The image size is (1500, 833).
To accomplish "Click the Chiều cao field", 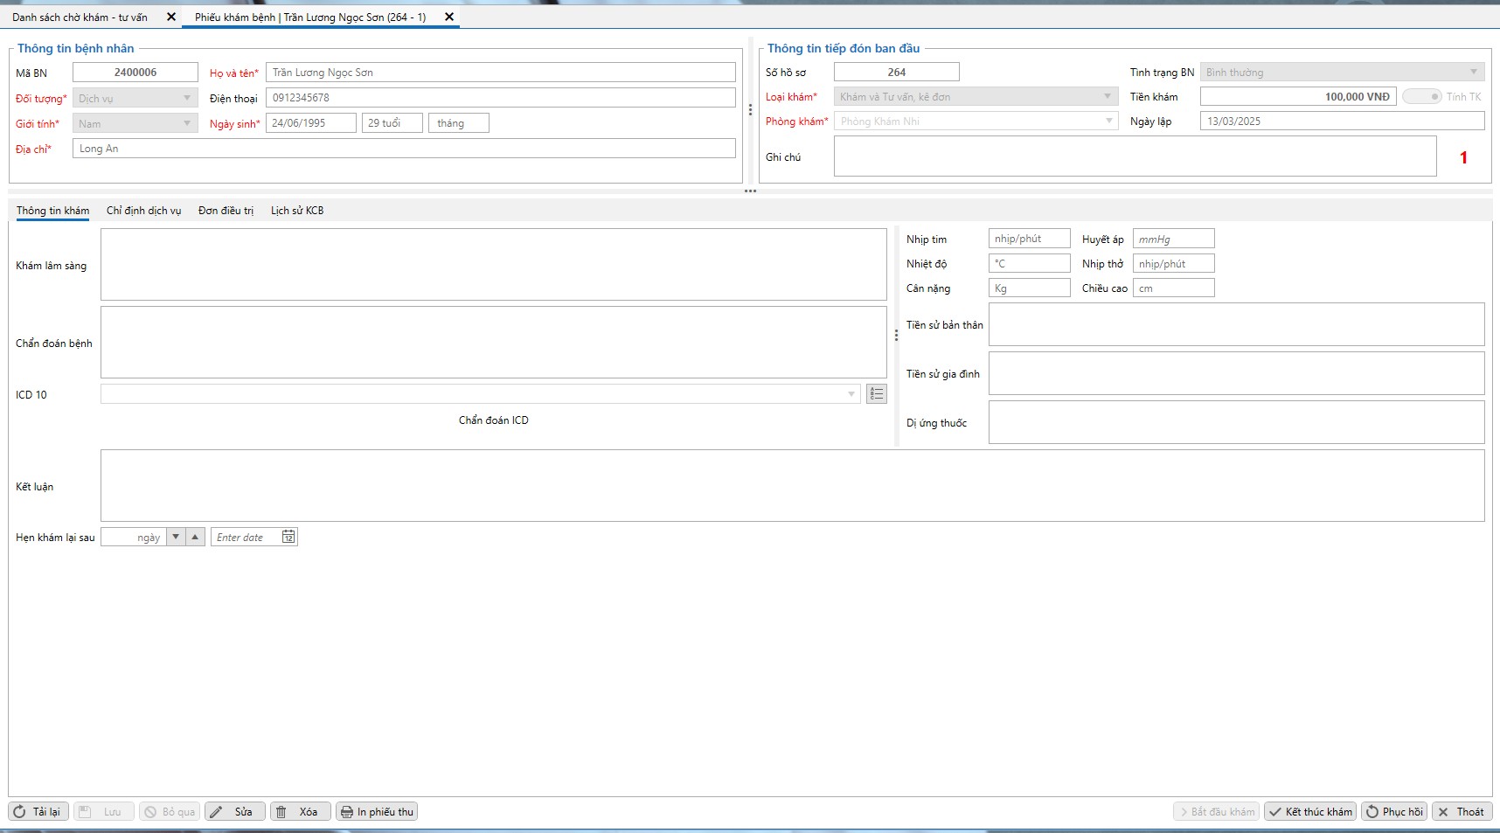I will click(x=1174, y=288).
